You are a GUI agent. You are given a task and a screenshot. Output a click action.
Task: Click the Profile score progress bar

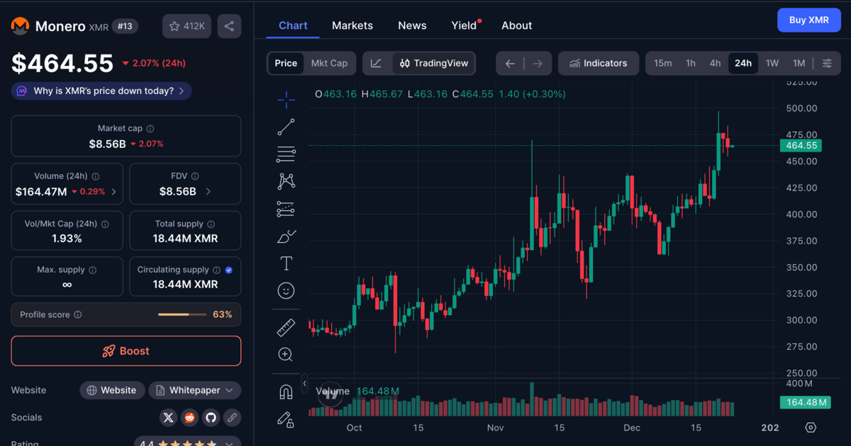pyautogui.click(x=182, y=314)
